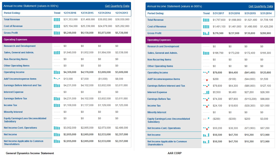
Task: Select 12/31/2016 column header in General Dynamics table
Action: point(70,13)
